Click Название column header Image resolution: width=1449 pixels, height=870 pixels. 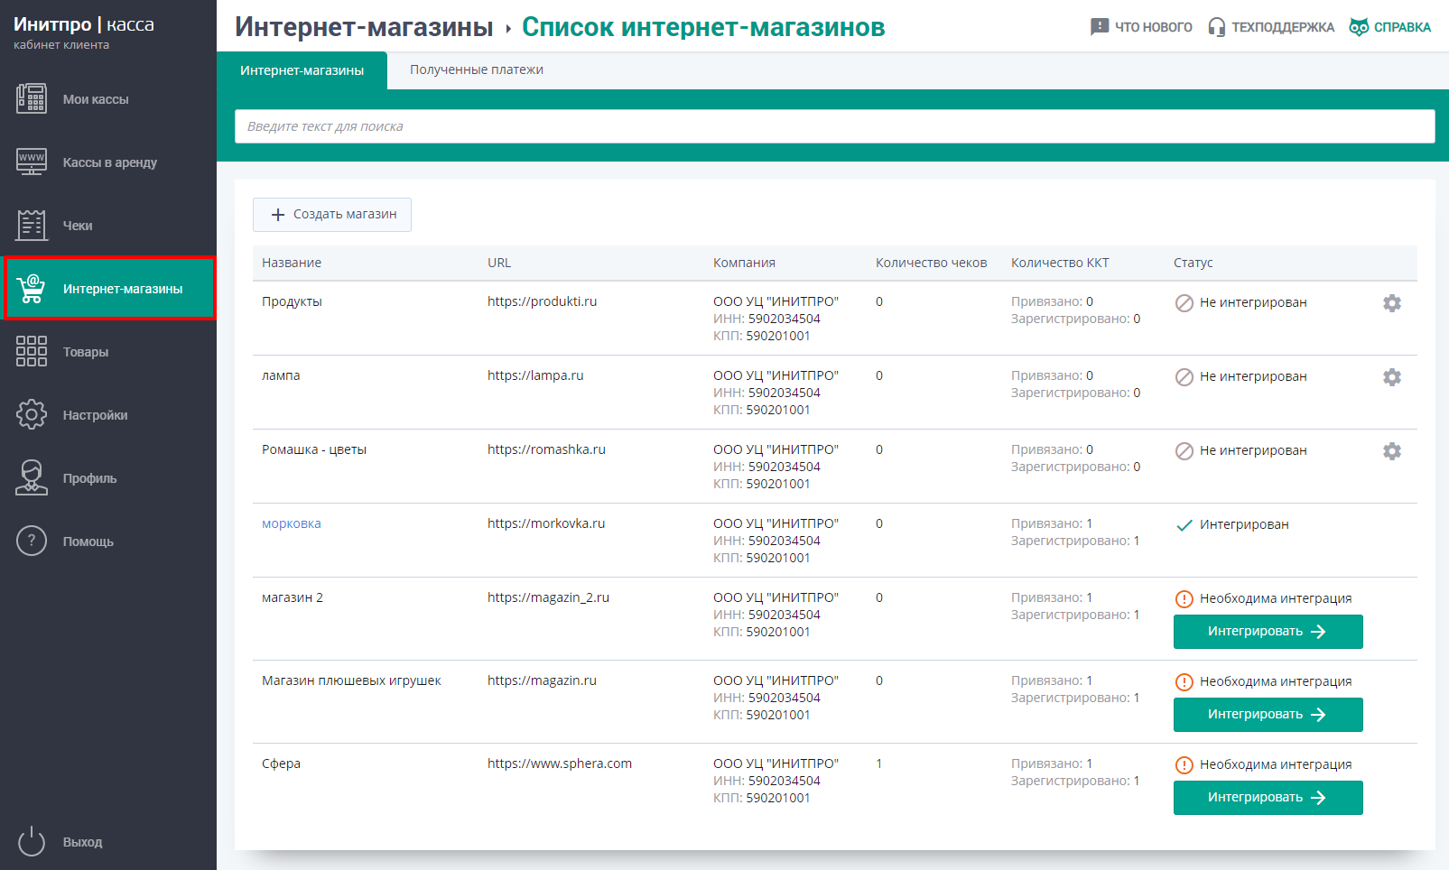point(292,263)
